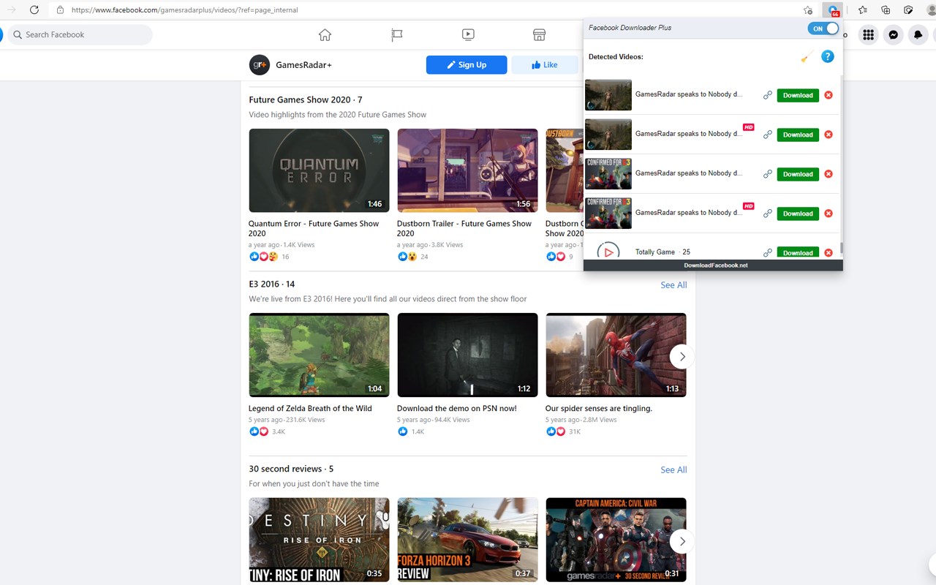
Task: Click the facebook.com URL in the address bar
Action: pyautogui.click(x=184, y=10)
